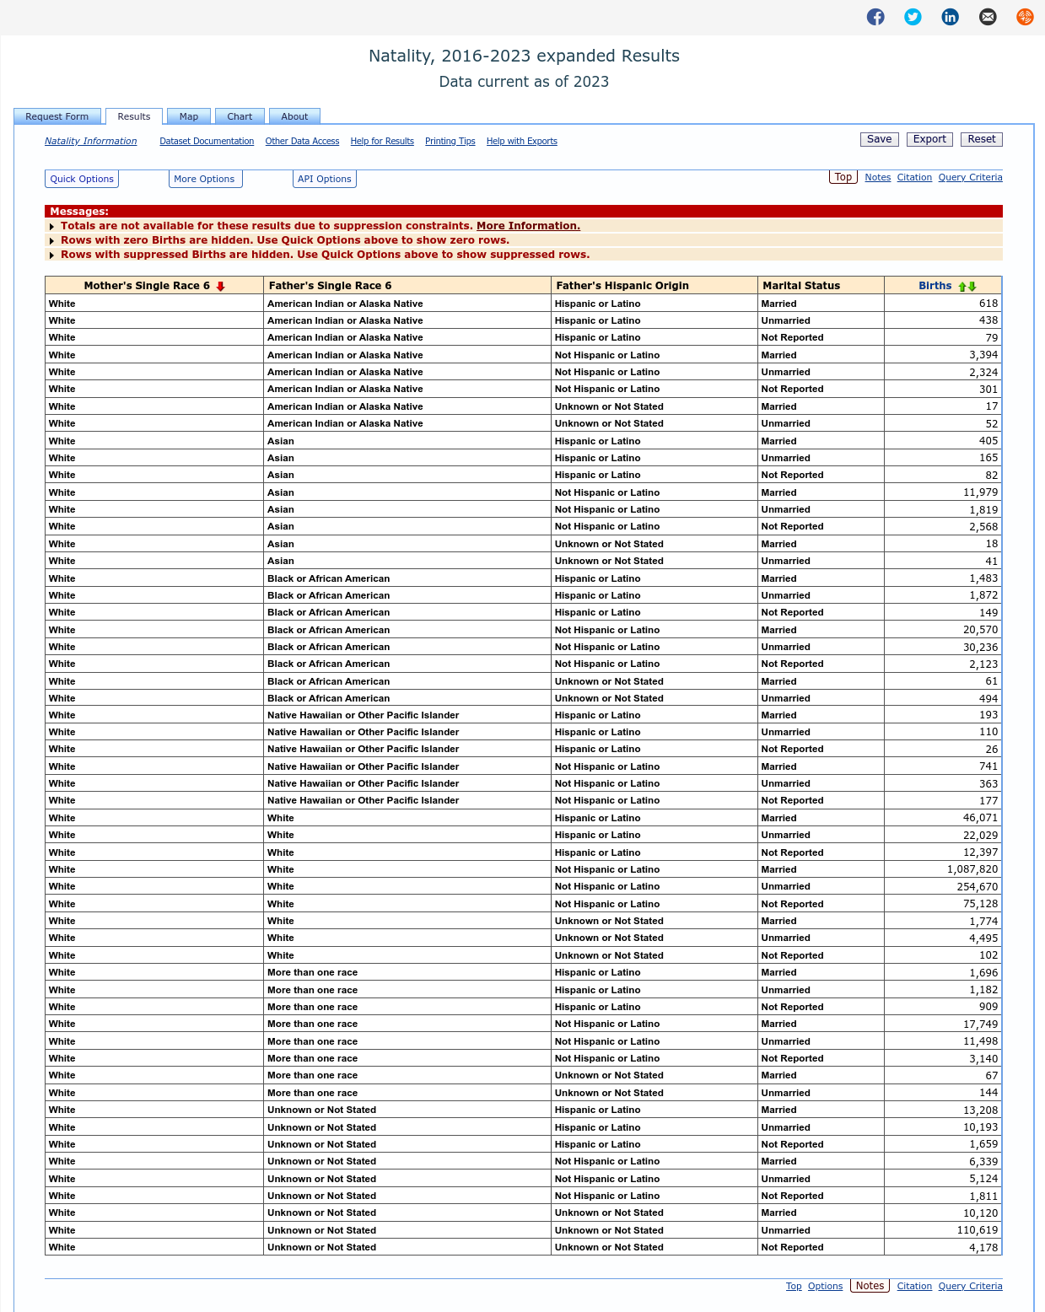Open the API Options panel
This screenshot has height=1312, width=1045.
pos(325,179)
